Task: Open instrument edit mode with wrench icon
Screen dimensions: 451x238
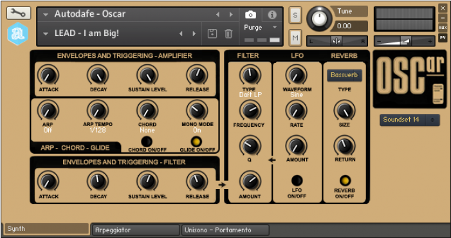Action: [x=19, y=14]
